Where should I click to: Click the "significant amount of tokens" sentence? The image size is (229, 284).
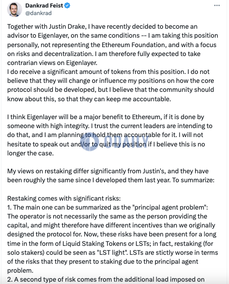(108, 72)
